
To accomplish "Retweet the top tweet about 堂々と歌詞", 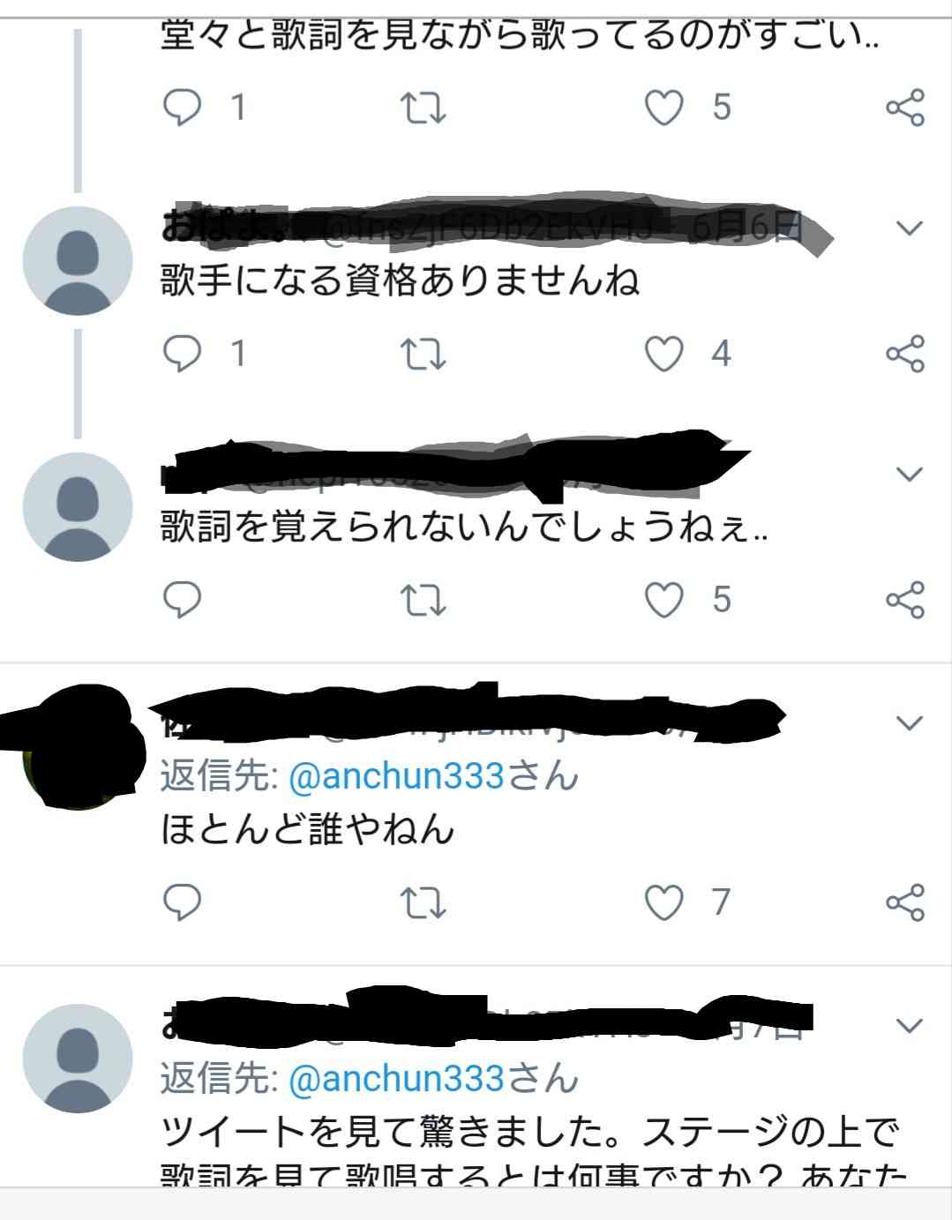I will click(423, 108).
